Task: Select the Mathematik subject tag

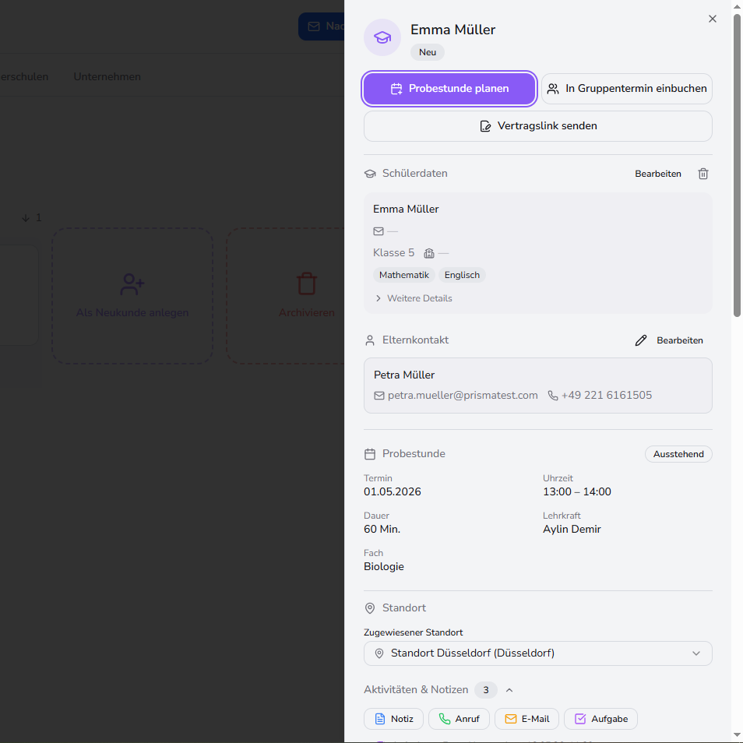Action: [x=403, y=275]
